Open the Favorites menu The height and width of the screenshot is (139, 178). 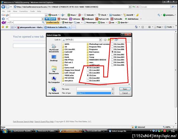coord(23,11)
